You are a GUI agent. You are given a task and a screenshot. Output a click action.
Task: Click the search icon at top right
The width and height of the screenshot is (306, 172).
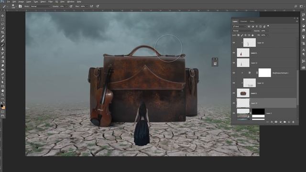[x=295, y=6]
